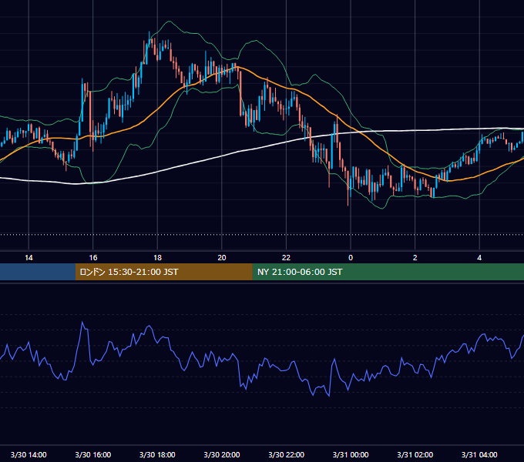Click the 4 hour label on the time axis
Viewport: 524px width, 462px height.
pyautogui.click(x=479, y=258)
